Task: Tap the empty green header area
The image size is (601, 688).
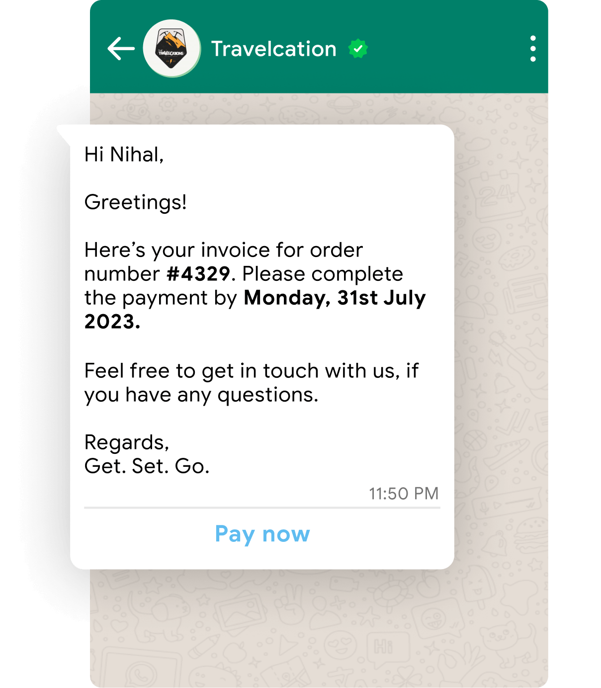Action: (x=447, y=49)
